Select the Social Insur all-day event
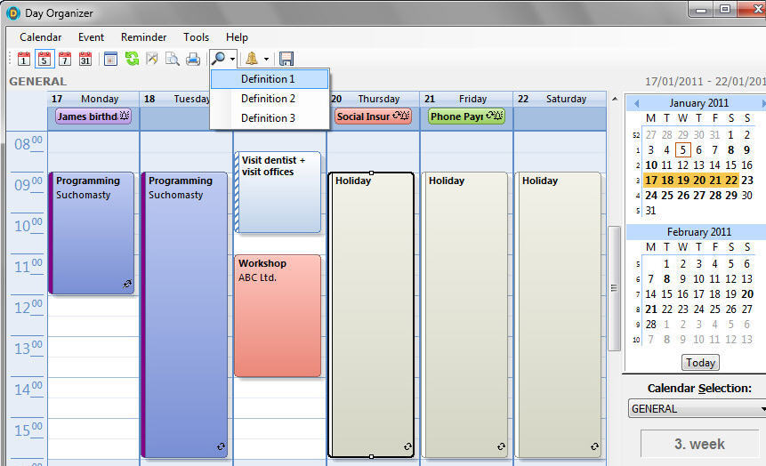766x466 pixels. (x=373, y=116)
